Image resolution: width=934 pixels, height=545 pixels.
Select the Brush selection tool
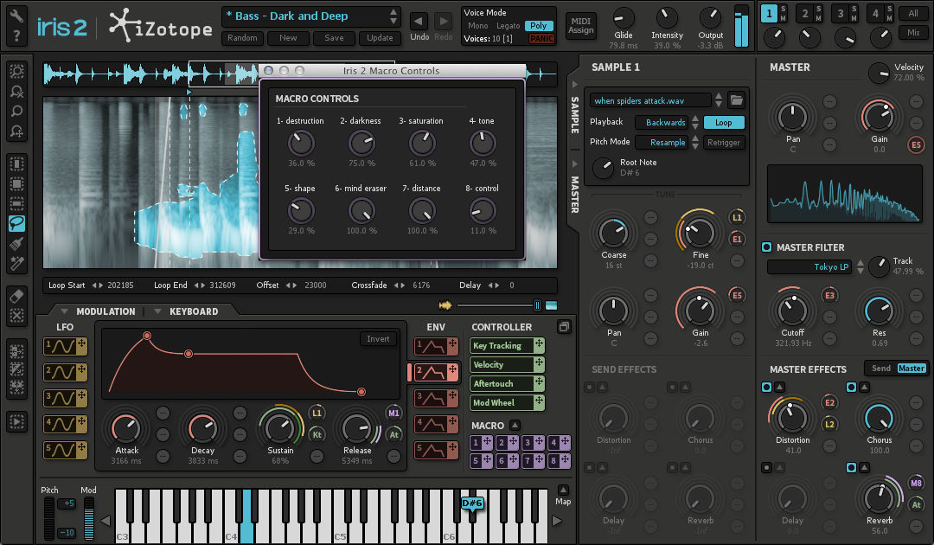pyautogui.click(x=16, y=243)
